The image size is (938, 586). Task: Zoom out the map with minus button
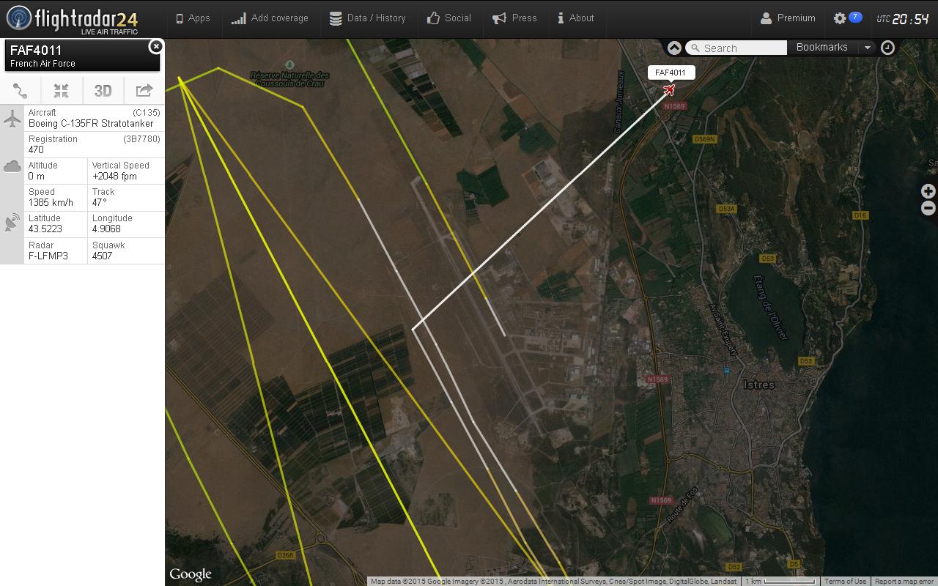click(928, 208)
